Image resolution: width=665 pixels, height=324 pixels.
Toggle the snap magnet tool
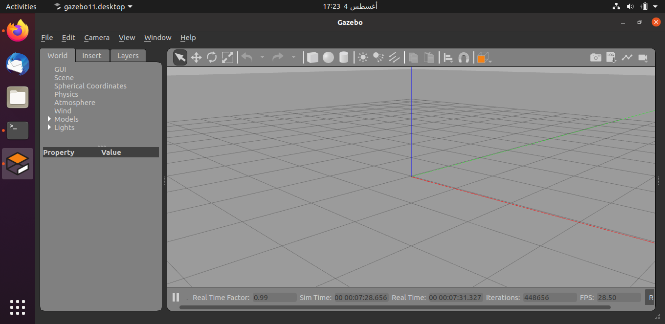pos(464,58)
